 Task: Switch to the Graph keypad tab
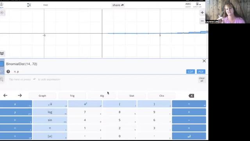(x=43, y=96)
